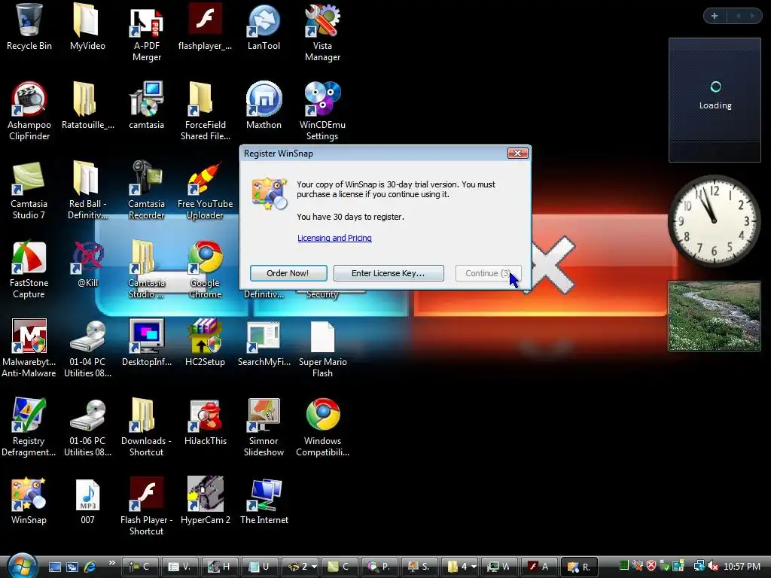Click the sidebar add gadget plus button
The height and width of the screenshot is (578, 771).
(715, 16)
